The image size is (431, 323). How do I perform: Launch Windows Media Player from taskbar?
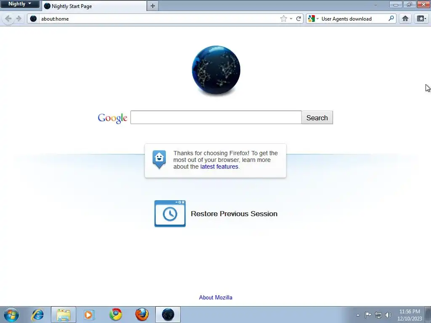[89, 315]
